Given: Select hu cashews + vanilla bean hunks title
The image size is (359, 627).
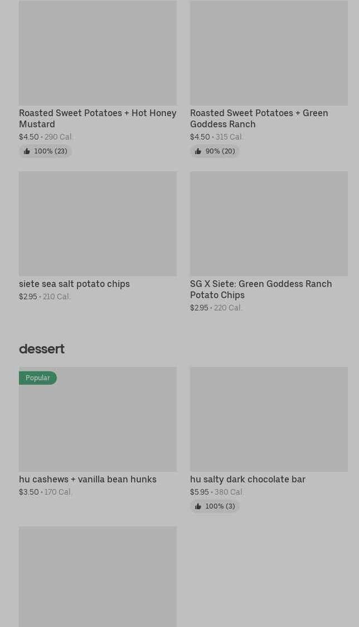Looking at the screenshot, I should click(x=88, y=479).
